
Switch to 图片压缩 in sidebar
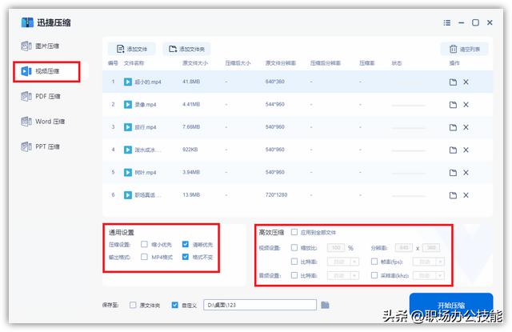[x=41, y=46]
